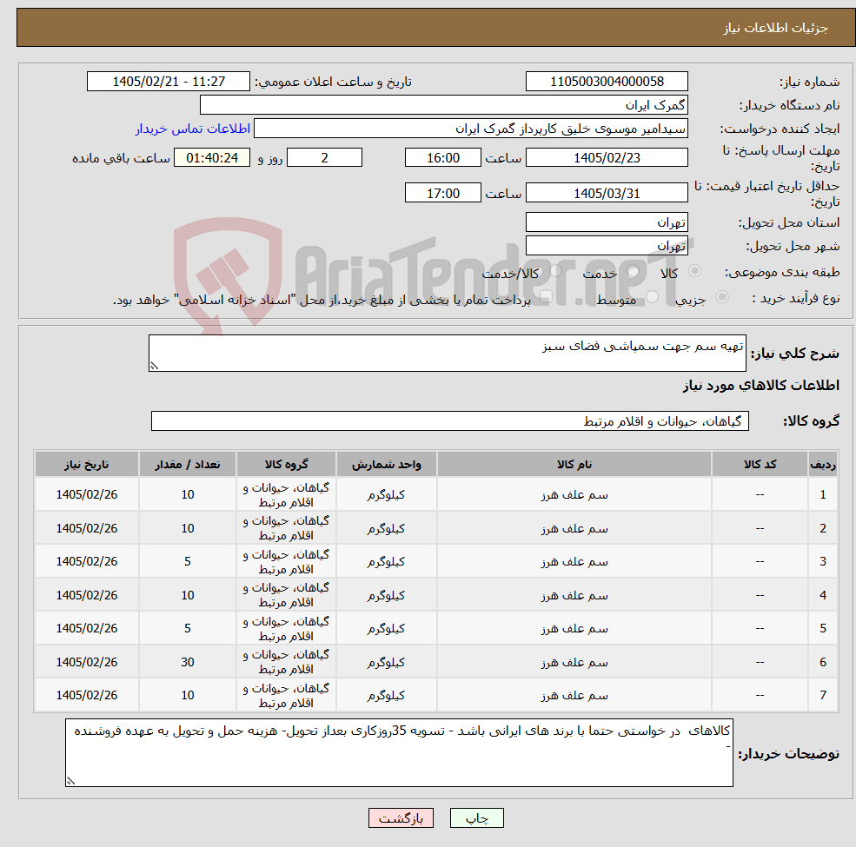Click the delivery province field تهران
Viewport: 856px width, 847px height.
click(x=607, y=222)
